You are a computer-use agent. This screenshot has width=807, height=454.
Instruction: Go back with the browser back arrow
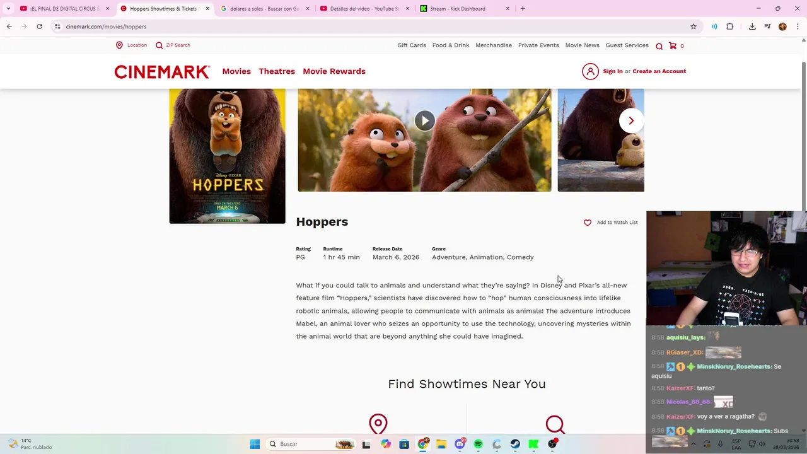(x=9, y=26)
